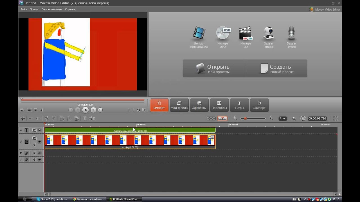
Task: Open the Правка menu
Action: click(34, 9)
